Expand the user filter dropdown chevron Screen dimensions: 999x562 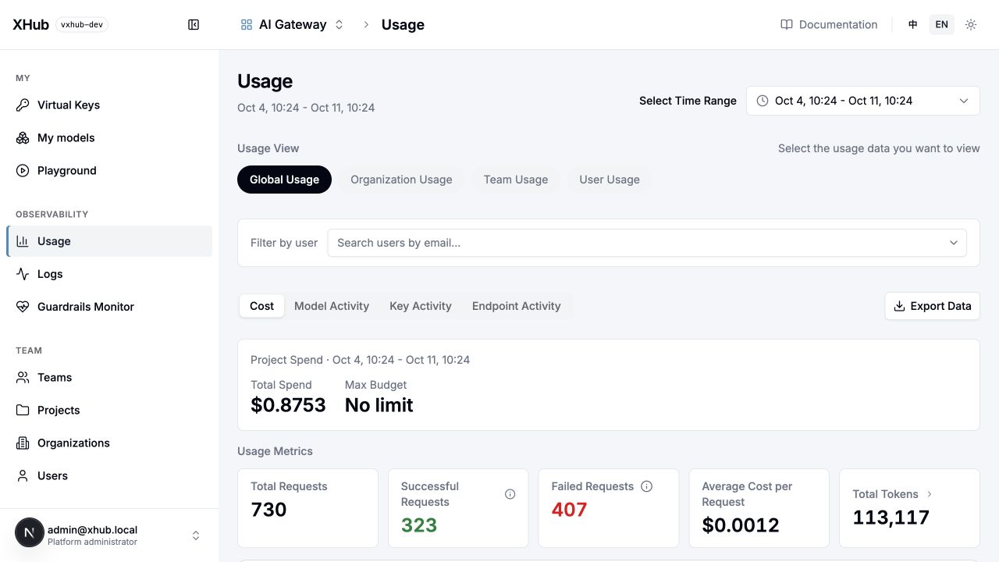(x=954, y=243)
